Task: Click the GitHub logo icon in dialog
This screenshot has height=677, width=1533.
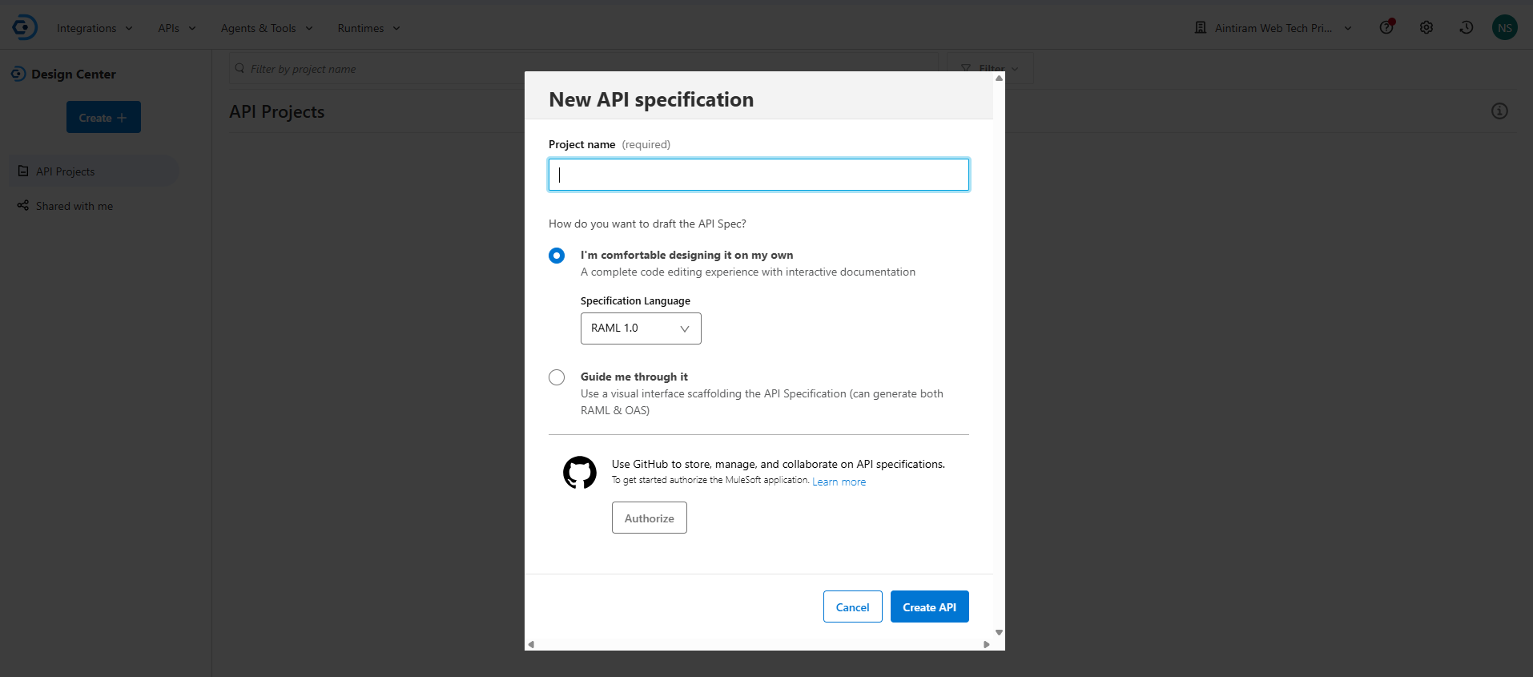Action: [x=580, y=473]
